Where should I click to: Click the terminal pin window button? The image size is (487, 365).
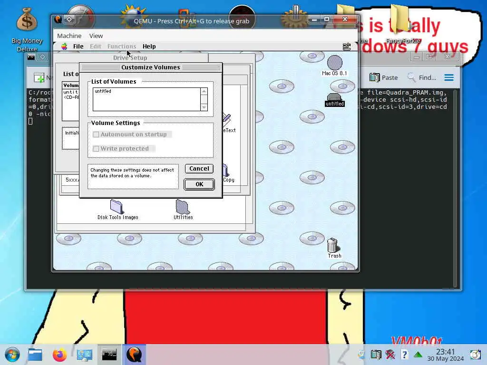coord(42,57)
